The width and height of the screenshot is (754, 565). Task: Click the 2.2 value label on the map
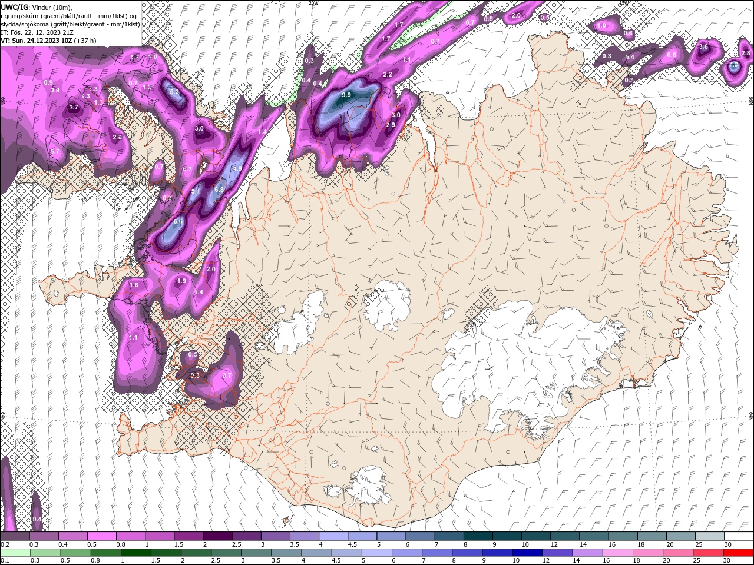click(x=388, y=75)
